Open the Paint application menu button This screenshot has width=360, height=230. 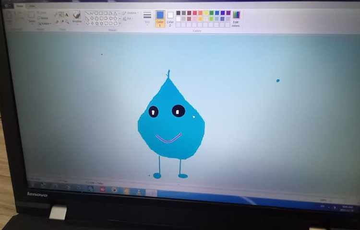coord(6,6)
